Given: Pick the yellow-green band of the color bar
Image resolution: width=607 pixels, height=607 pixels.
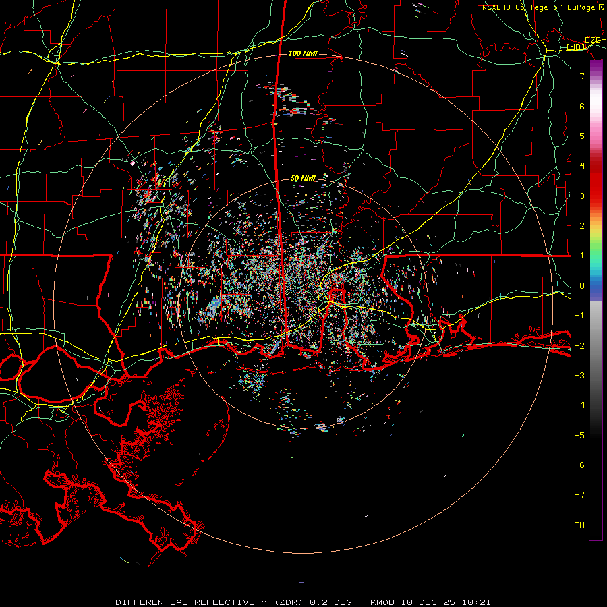Looking at the screenshot, I should tap(596, 237).
